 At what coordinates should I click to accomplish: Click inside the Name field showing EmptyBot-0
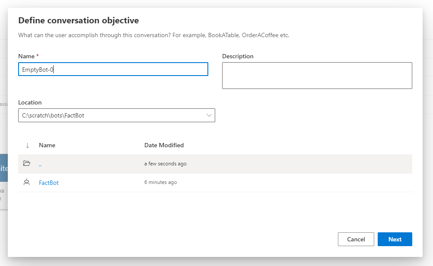tap(113, 69)
